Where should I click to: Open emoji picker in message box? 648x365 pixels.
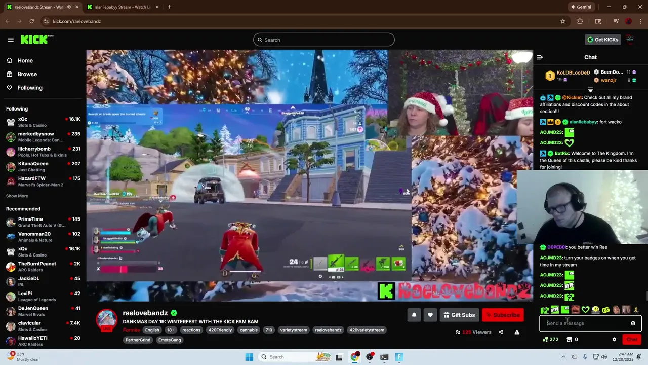(x=633, y=323)
